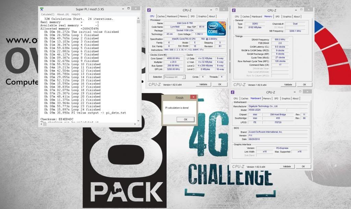Screen dimensions: 351x209
Task: Click the multiplier value 'x 20.0'
Action: pos(173,62)
